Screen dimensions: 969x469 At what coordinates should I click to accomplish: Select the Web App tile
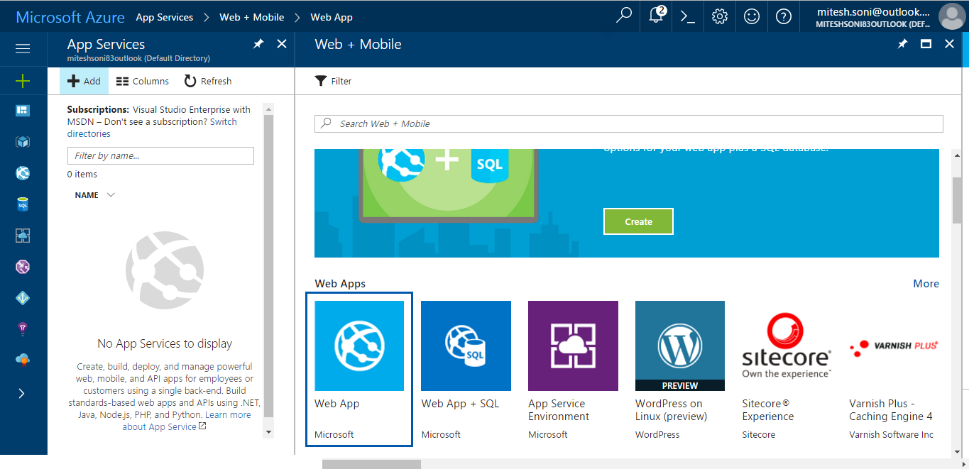click(x=359, y=369)
